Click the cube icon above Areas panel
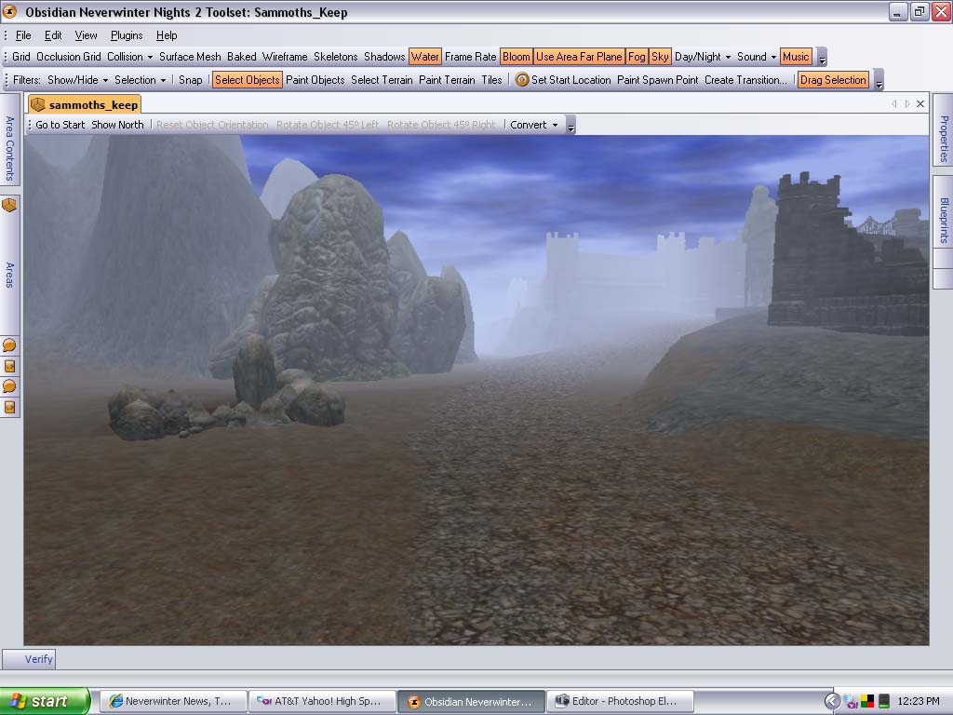The height and width of the screenshot is (715, 953). point(9,205)
